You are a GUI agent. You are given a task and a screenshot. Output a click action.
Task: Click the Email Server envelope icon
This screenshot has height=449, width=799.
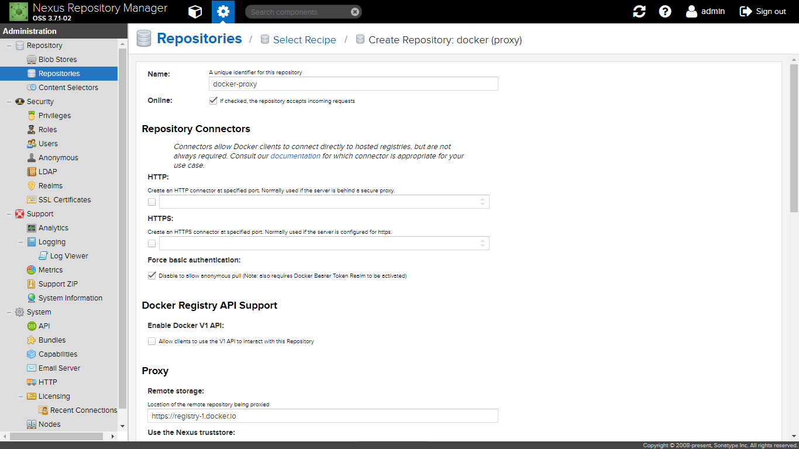pos(32,368)
